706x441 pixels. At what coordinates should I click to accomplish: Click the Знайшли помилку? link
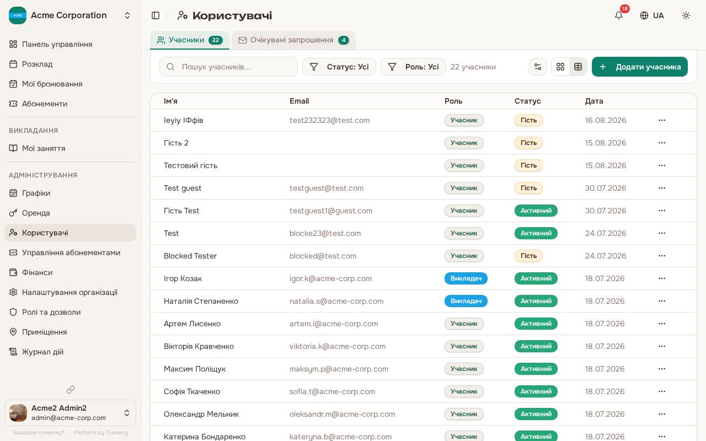click(x=39, y=433)
